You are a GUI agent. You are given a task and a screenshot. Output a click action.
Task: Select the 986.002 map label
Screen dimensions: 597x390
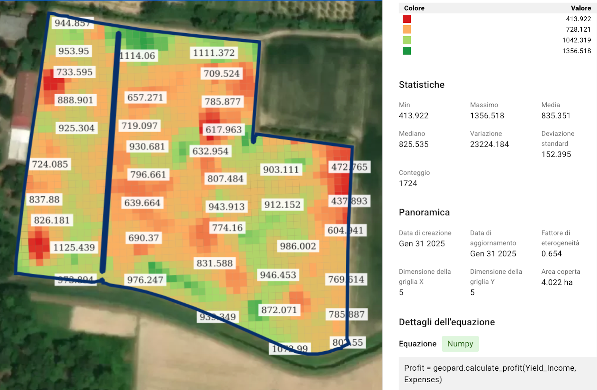pyautogui.click(x=298, y=246)
